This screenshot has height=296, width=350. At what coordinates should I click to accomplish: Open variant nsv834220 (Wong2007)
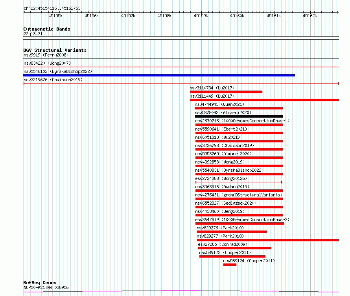tap(47, 63)
